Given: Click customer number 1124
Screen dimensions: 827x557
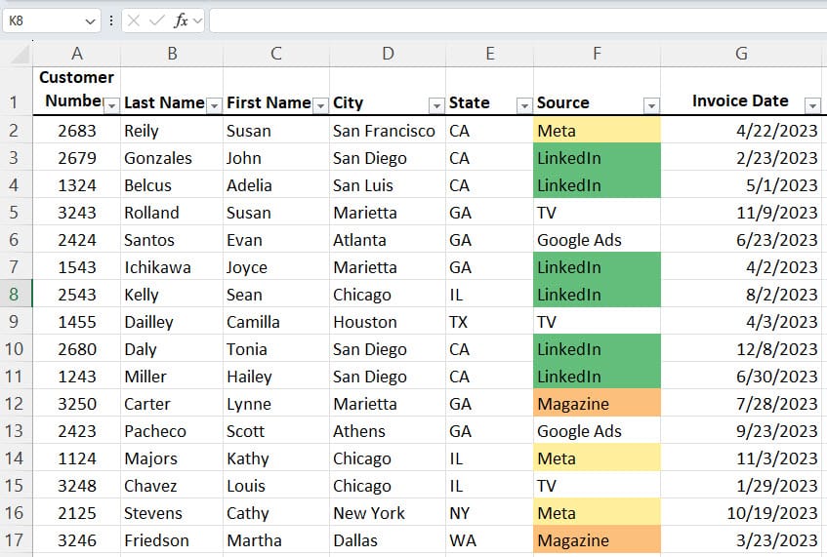Looking at the screenshot, I should coord(77,458).
